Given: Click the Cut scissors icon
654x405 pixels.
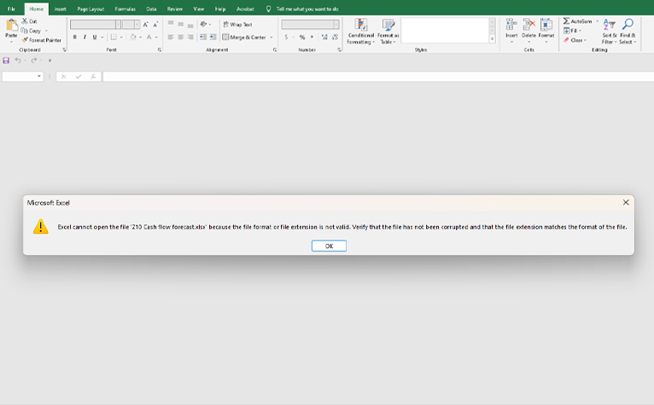Looking at the screenshot, I should (x=25, y=21).
